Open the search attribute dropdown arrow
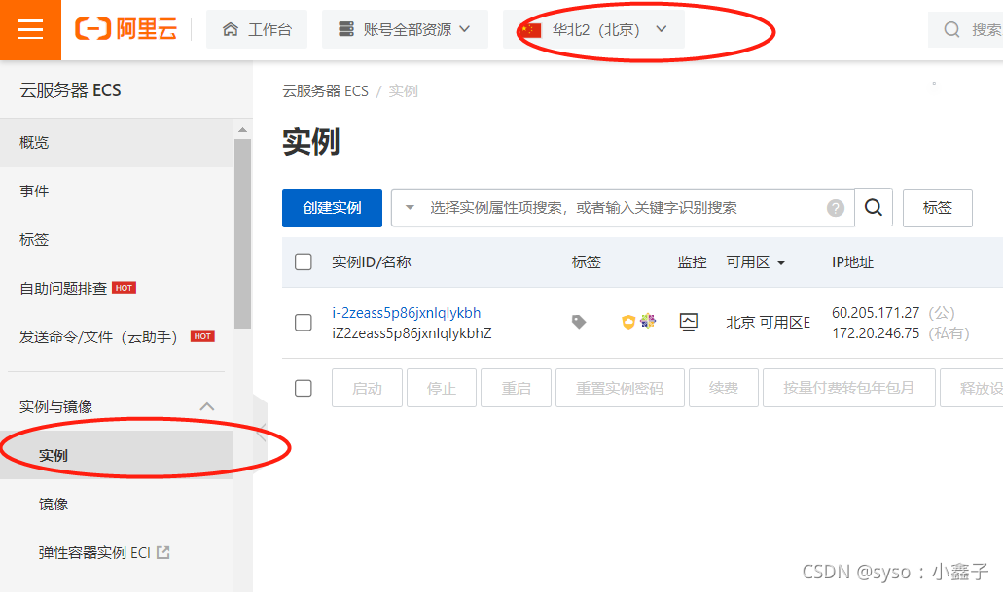Image resolution: width=1003 pixels, height=592 pixels. coord(410,208)
